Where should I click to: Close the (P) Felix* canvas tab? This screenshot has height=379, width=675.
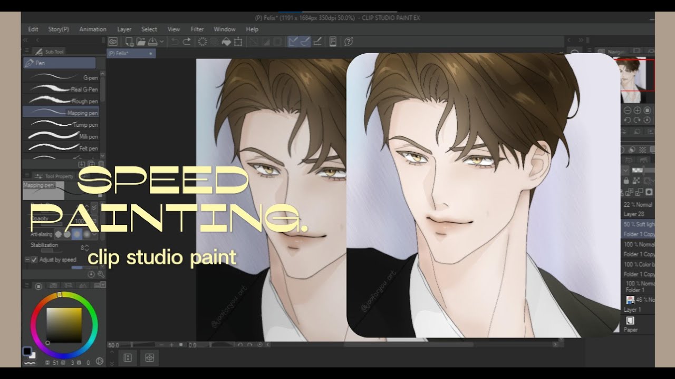150,53
